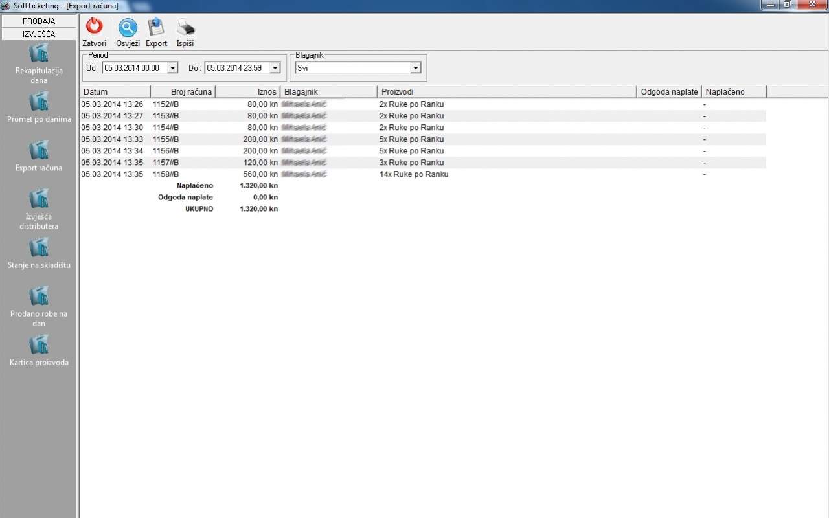829x518 pixels.
Task: Sort by the Datum column header
Action: click(115, 92)
